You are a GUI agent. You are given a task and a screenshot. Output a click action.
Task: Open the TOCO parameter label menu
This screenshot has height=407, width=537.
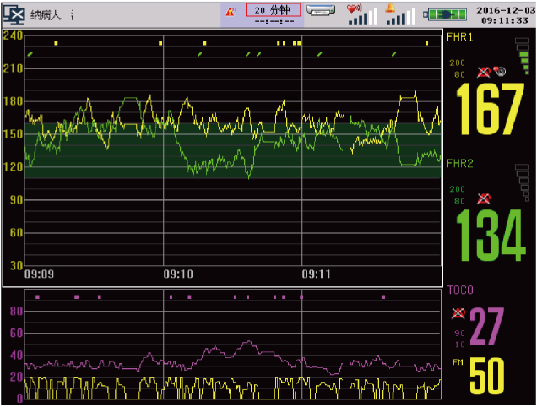[460, 290]
